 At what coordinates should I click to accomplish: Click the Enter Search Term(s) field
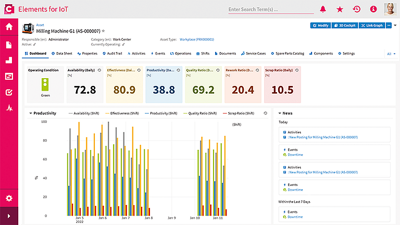pyautogui.click(x=271, y=9)
